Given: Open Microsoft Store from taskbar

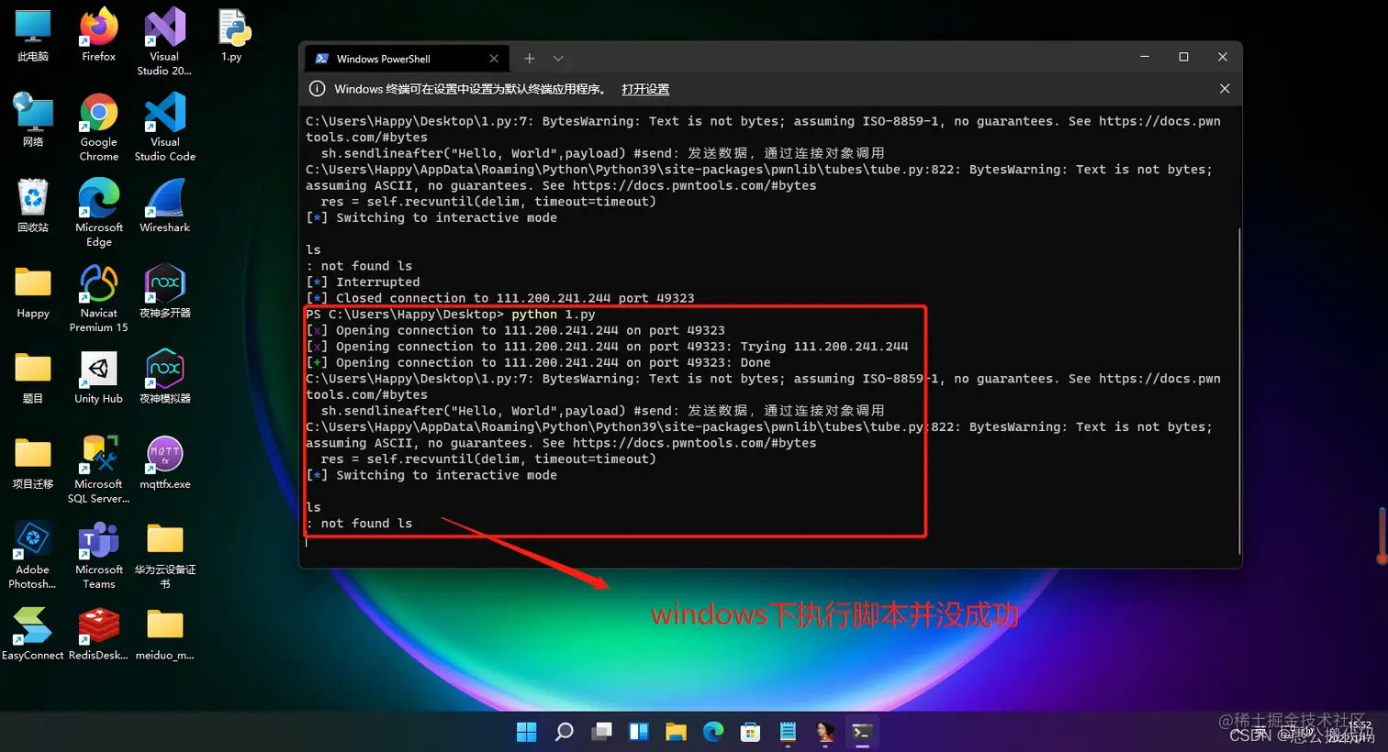Looking at the screenshot, I should point(751,732).
